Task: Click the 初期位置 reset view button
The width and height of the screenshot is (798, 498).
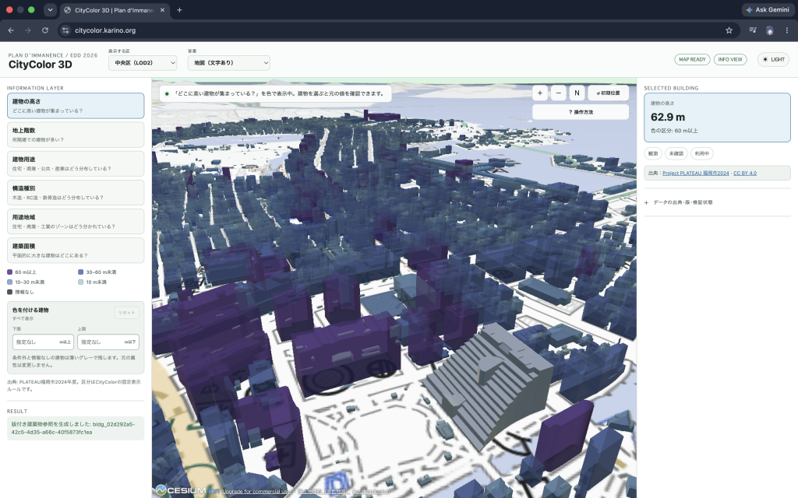Action: tap(608, 93)
